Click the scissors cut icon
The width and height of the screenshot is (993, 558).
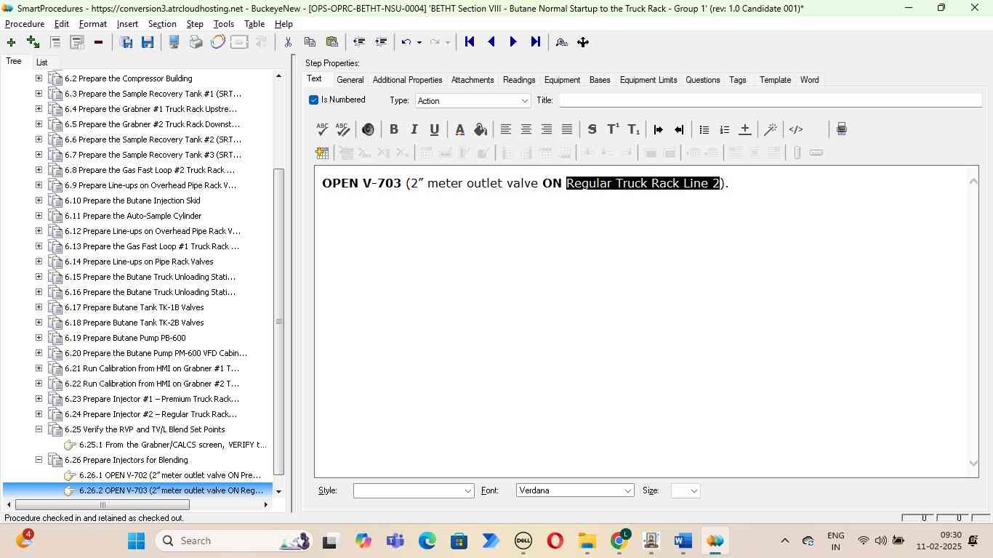pyautogui.click(x=288, y=42)
